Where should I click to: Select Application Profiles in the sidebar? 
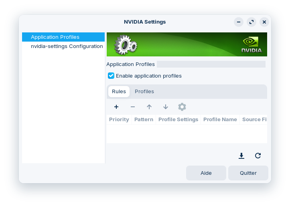55,37
